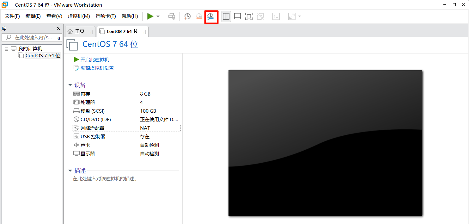Select CentOS 7 64 位 in library tree
Image resolution: width=469 pixels, height=224 pixels.
[x=43, y=56]
